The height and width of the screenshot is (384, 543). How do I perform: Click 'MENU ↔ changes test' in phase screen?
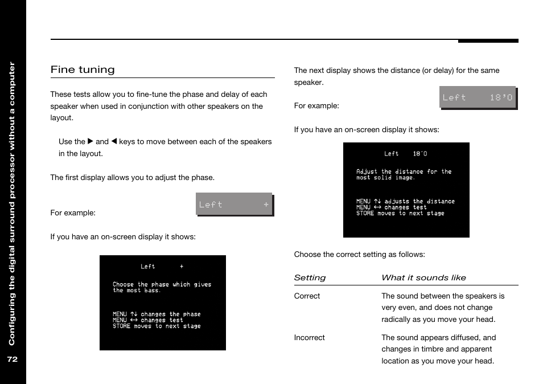pos(148,320)
